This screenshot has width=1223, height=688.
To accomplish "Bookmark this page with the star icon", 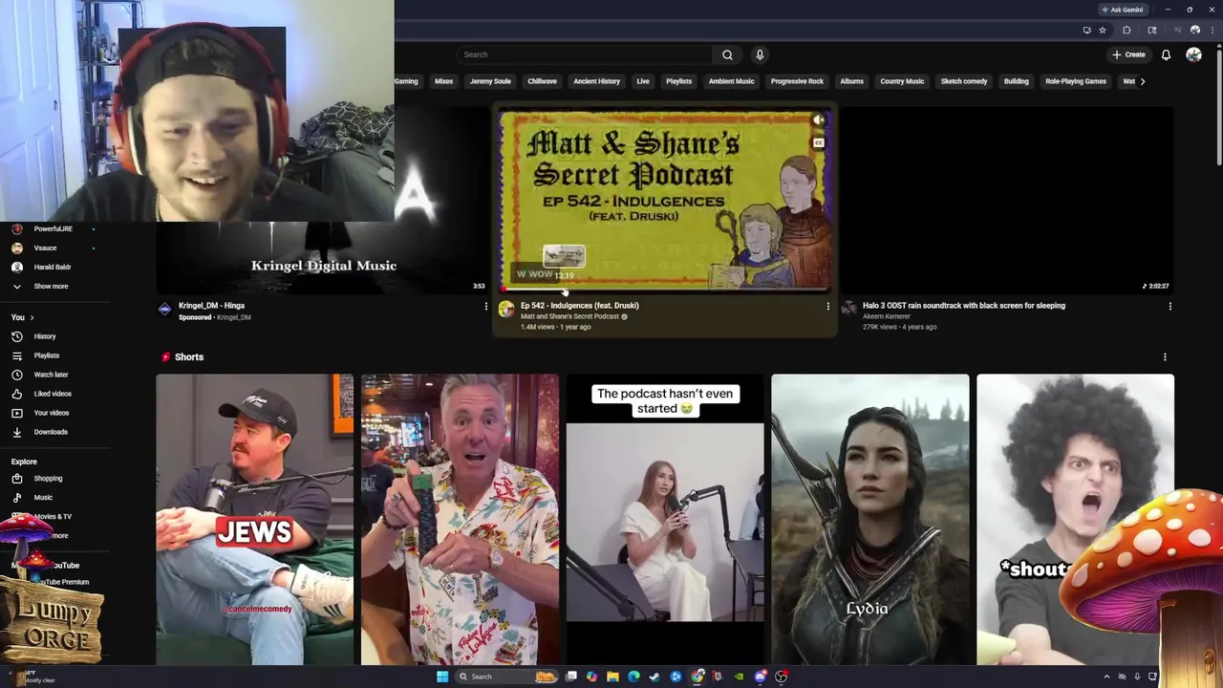I will 1102,31.
